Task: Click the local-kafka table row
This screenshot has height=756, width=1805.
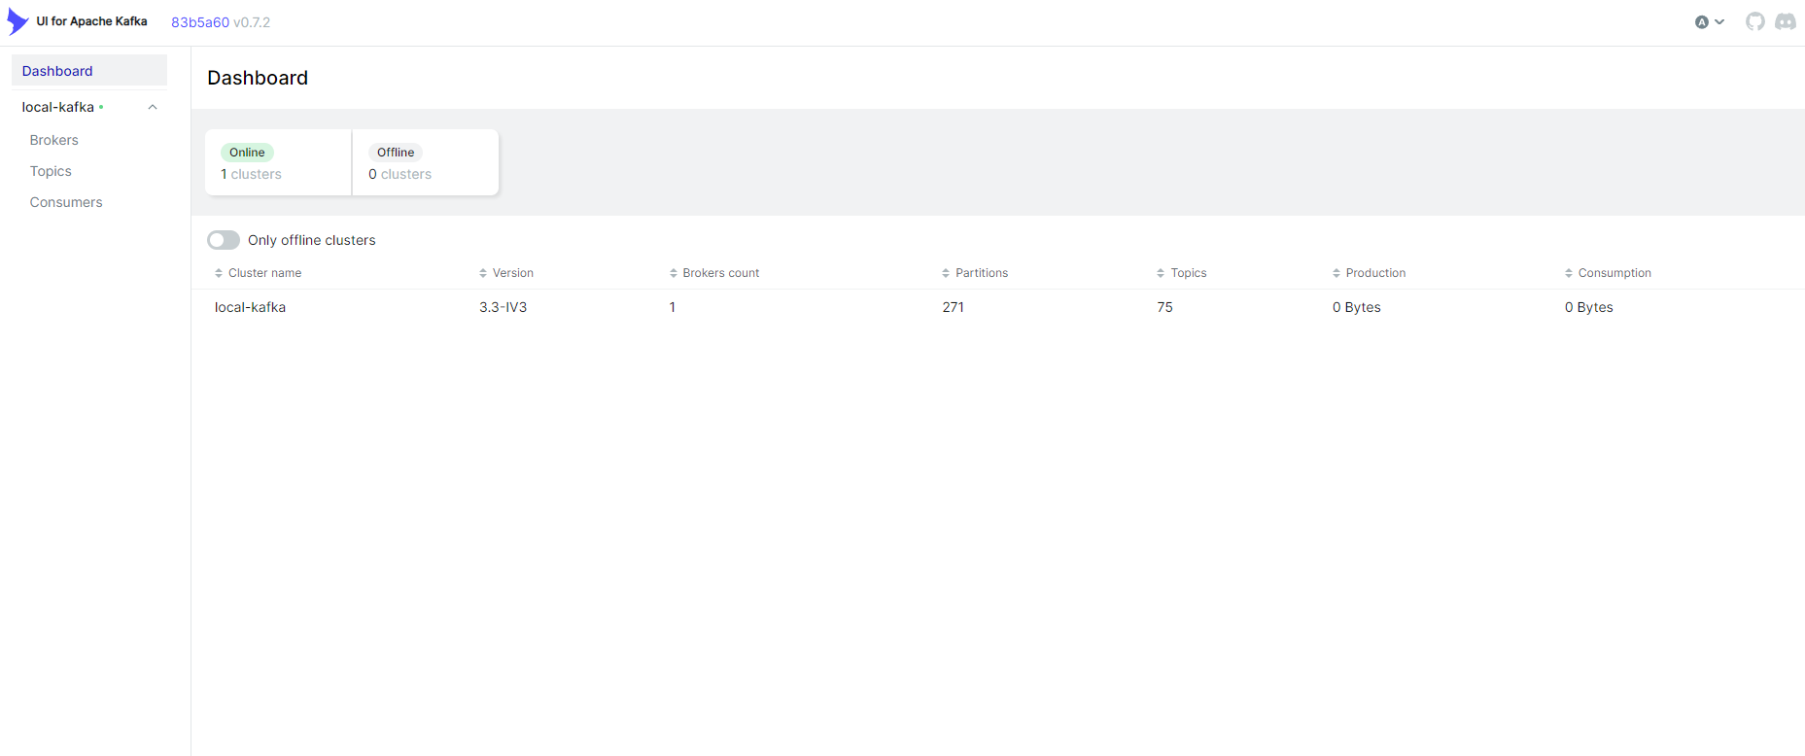Action: click(250, 307)
